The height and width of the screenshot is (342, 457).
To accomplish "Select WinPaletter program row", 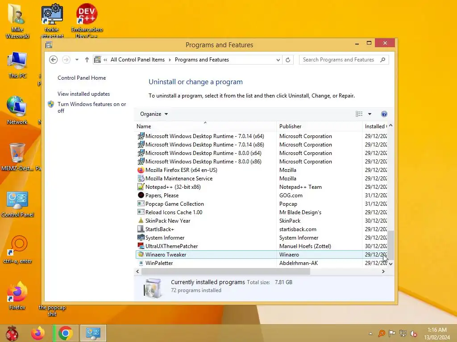I will click(262, 263).
